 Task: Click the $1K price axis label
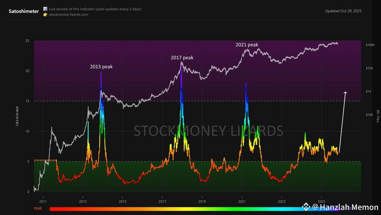(369, 91)
